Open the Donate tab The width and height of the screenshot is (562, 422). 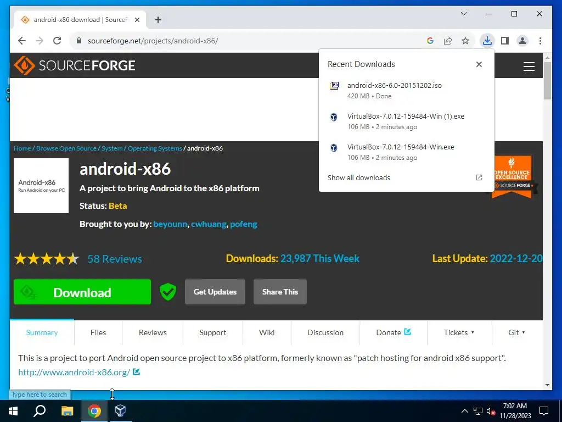[394, 332]
